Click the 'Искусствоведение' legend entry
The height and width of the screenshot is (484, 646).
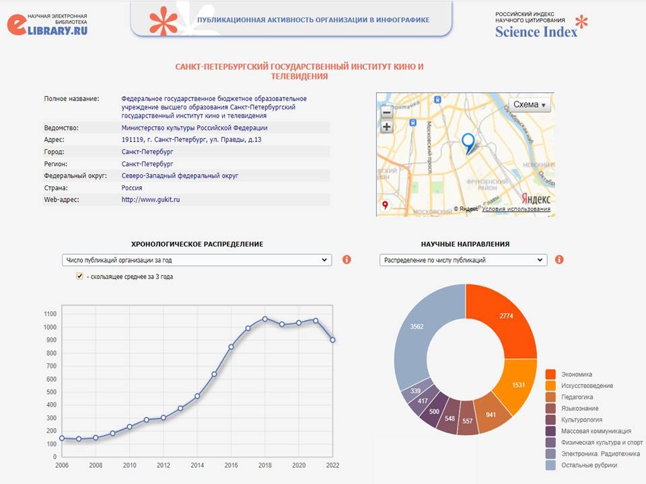pos(587,386)
